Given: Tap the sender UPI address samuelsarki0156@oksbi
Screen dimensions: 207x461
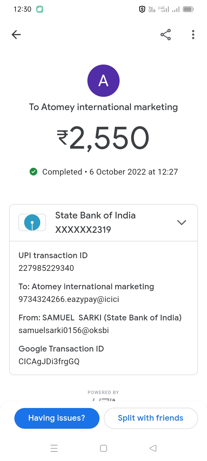Looking at the screenshot, I should pyautogui.click(x=64, y=330).
